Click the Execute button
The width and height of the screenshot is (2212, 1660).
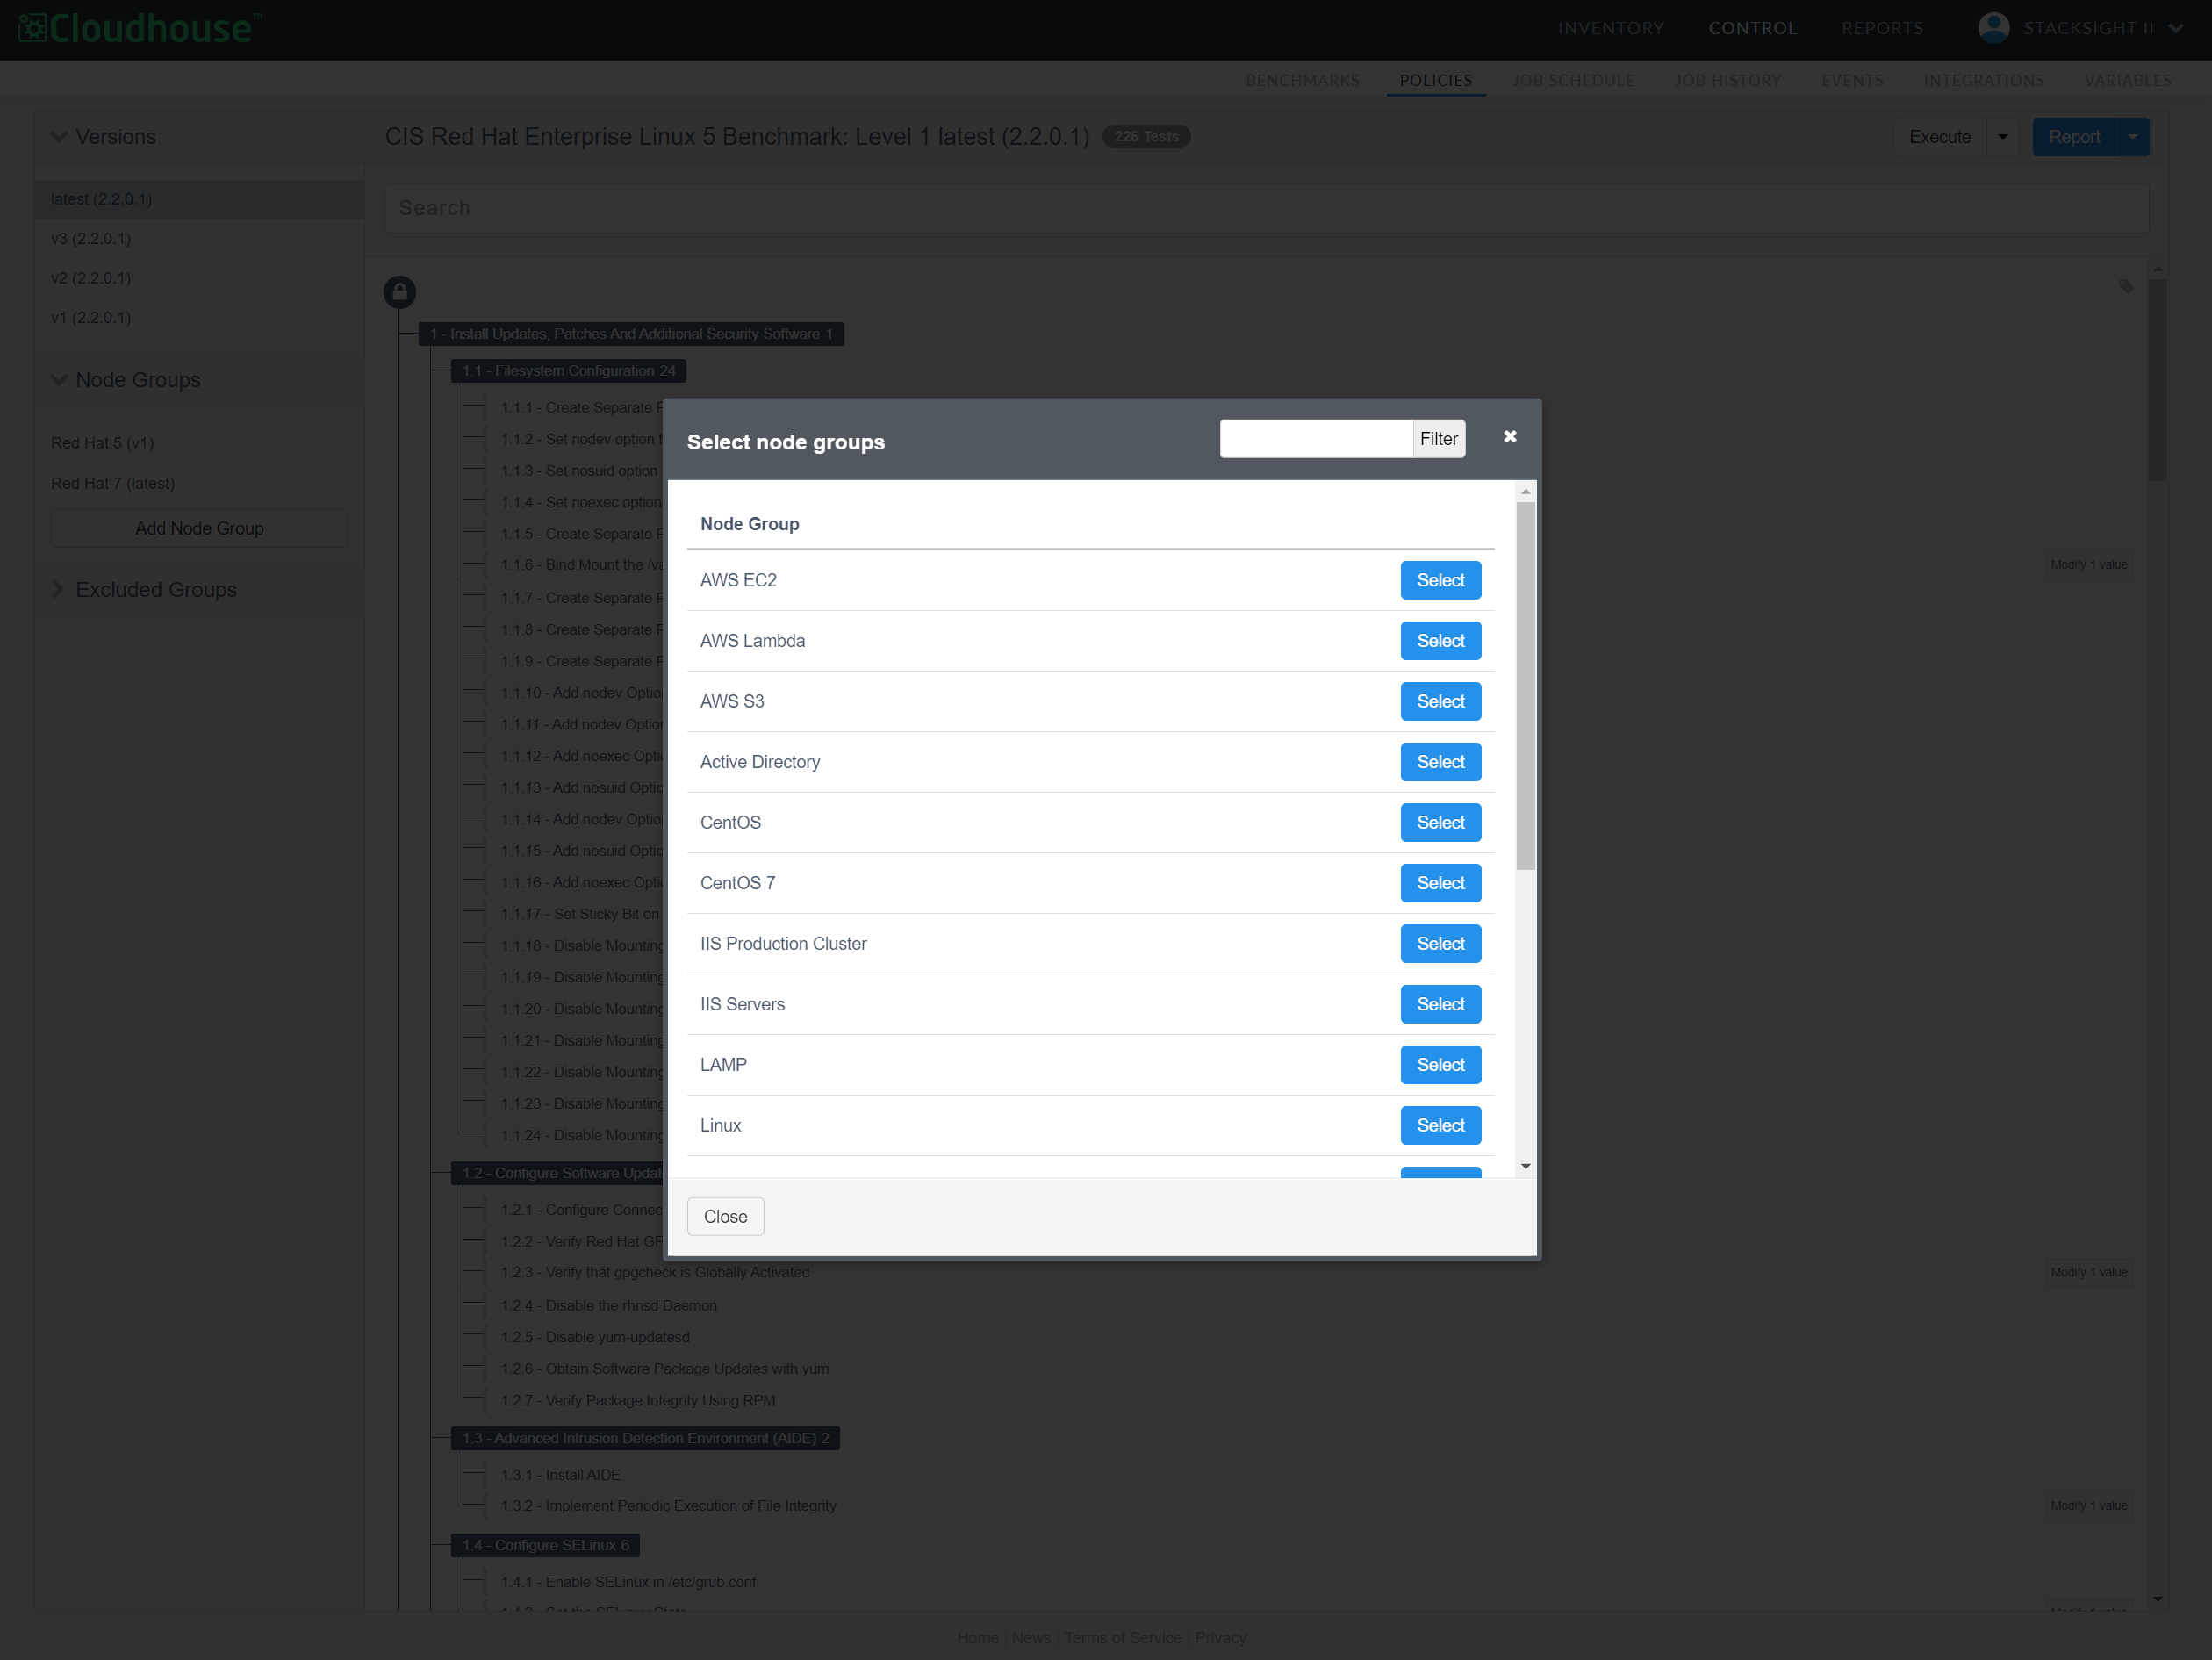[x=1939, y=137]
